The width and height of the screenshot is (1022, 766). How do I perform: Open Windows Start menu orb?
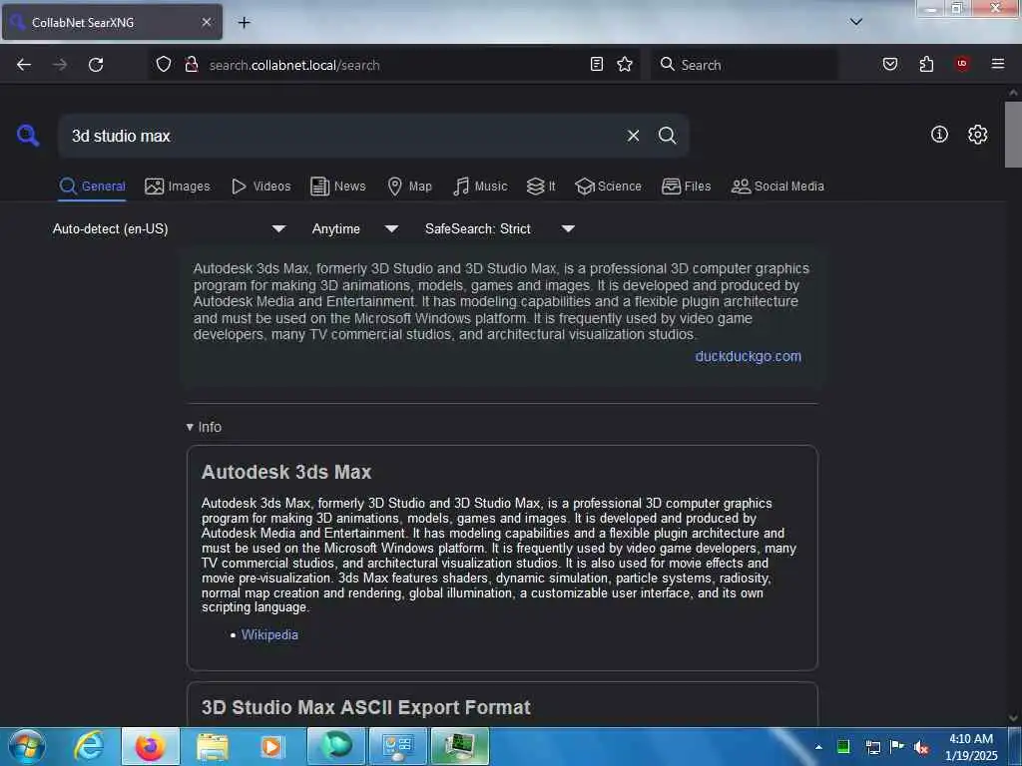point(27,746)
